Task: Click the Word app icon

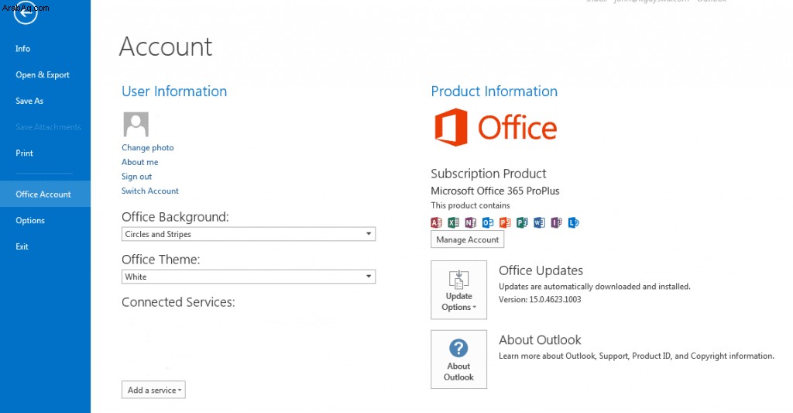Action: [x=539, y=222]
